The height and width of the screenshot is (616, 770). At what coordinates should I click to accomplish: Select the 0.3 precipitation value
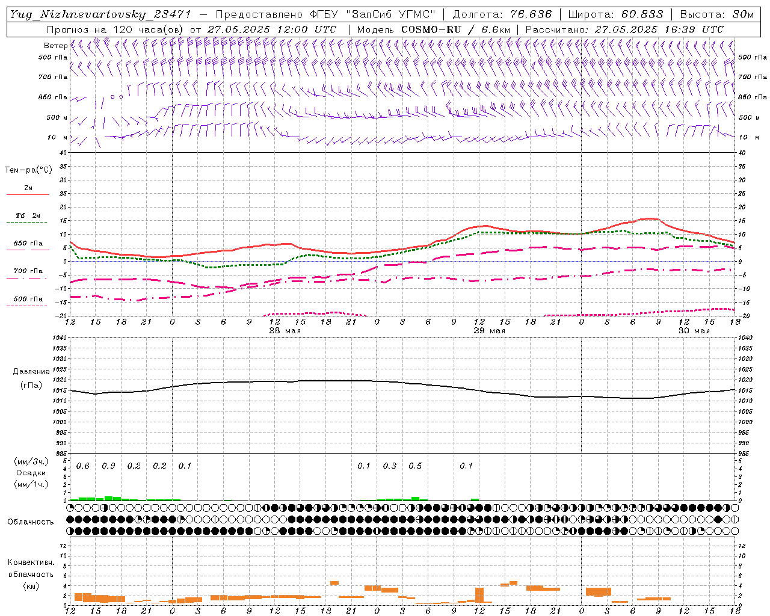390,466
